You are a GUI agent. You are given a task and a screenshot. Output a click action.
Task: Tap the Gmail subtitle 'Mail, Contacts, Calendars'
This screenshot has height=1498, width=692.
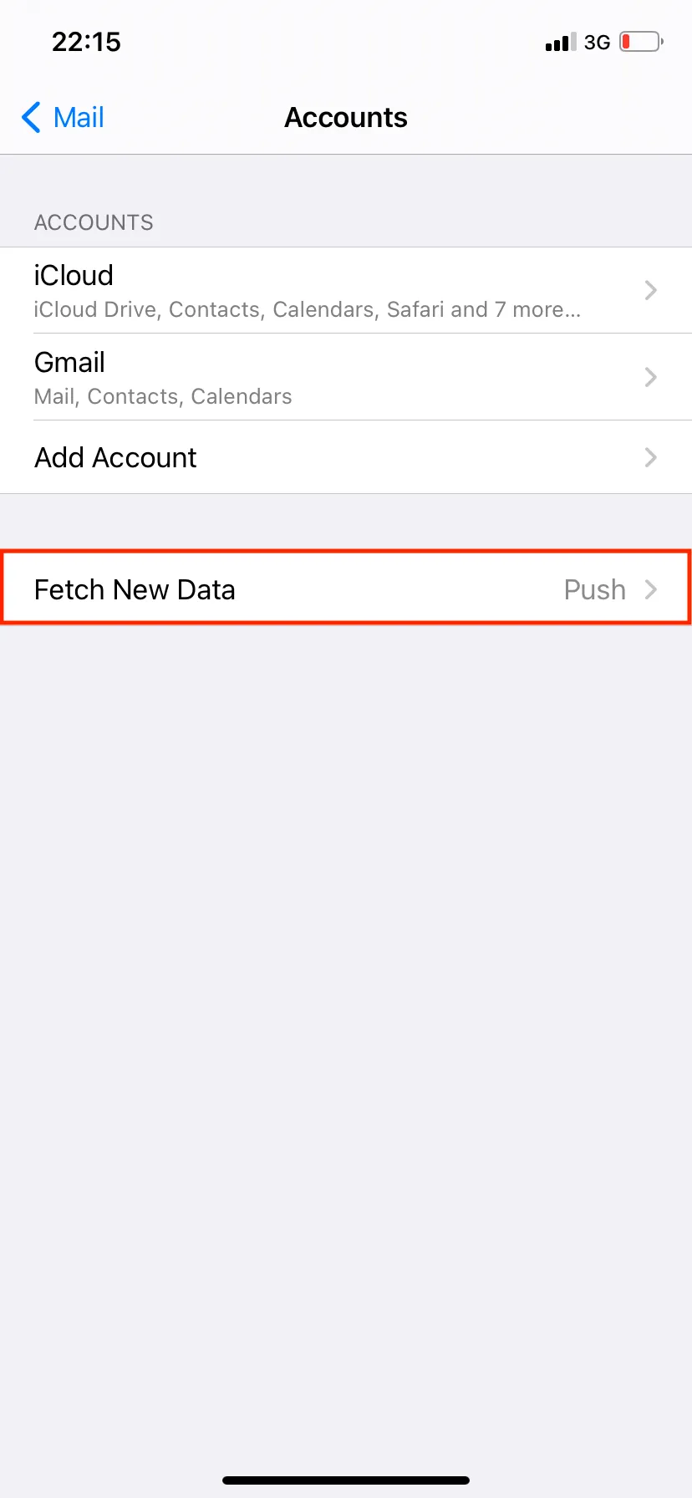pos(163,397)
